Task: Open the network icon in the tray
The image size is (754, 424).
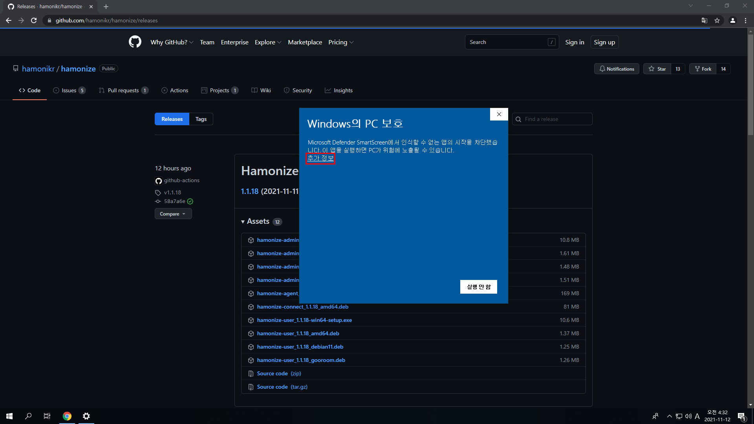Action: [679, 416]
